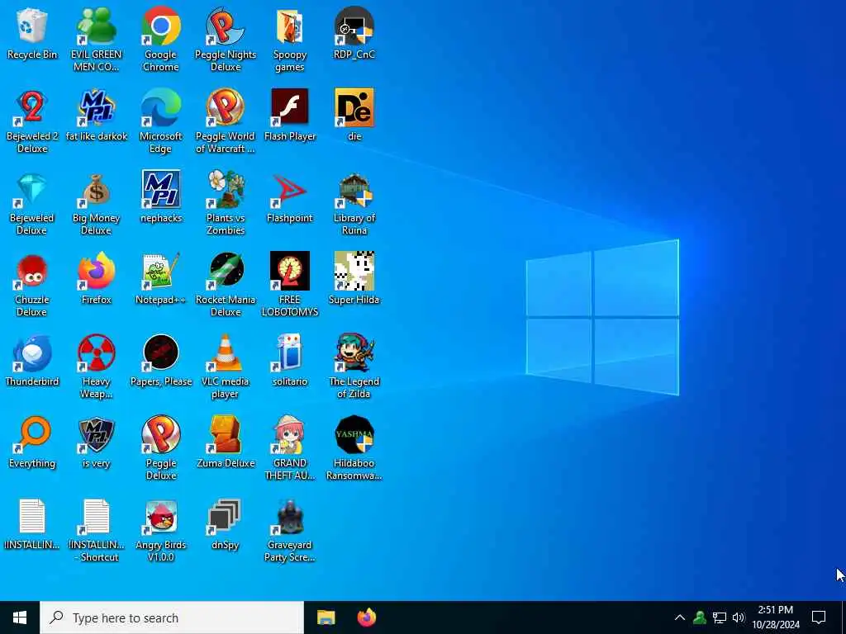Open the volume speaker tray icon
This screenshot has height=634, width=846.
coord(739,617)
